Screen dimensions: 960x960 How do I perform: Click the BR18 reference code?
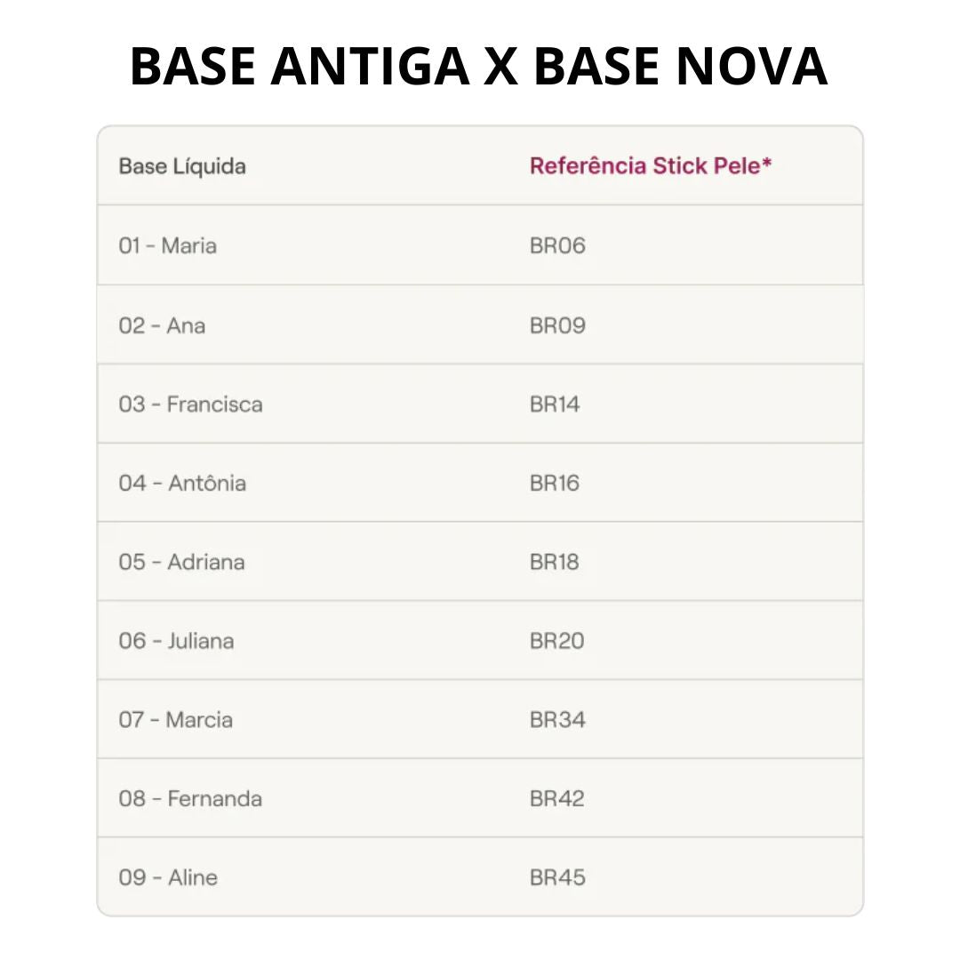pos(555,562)
